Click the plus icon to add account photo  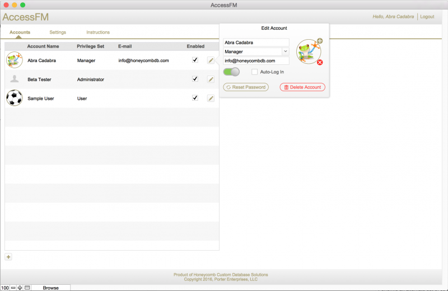pos(319,41)
